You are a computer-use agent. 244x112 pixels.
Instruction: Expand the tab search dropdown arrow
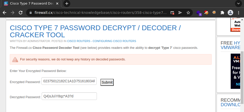click(x=238, y=4)
